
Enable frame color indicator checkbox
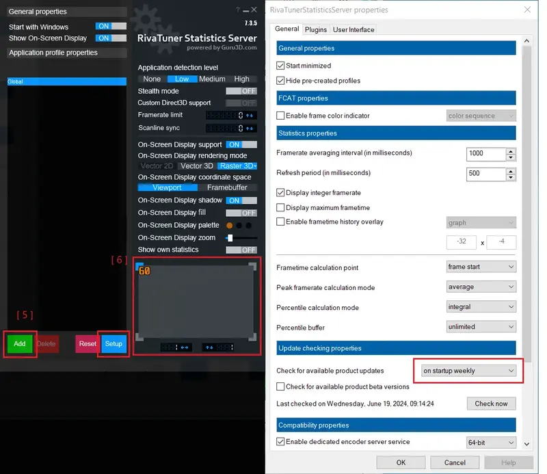(280, 116)
